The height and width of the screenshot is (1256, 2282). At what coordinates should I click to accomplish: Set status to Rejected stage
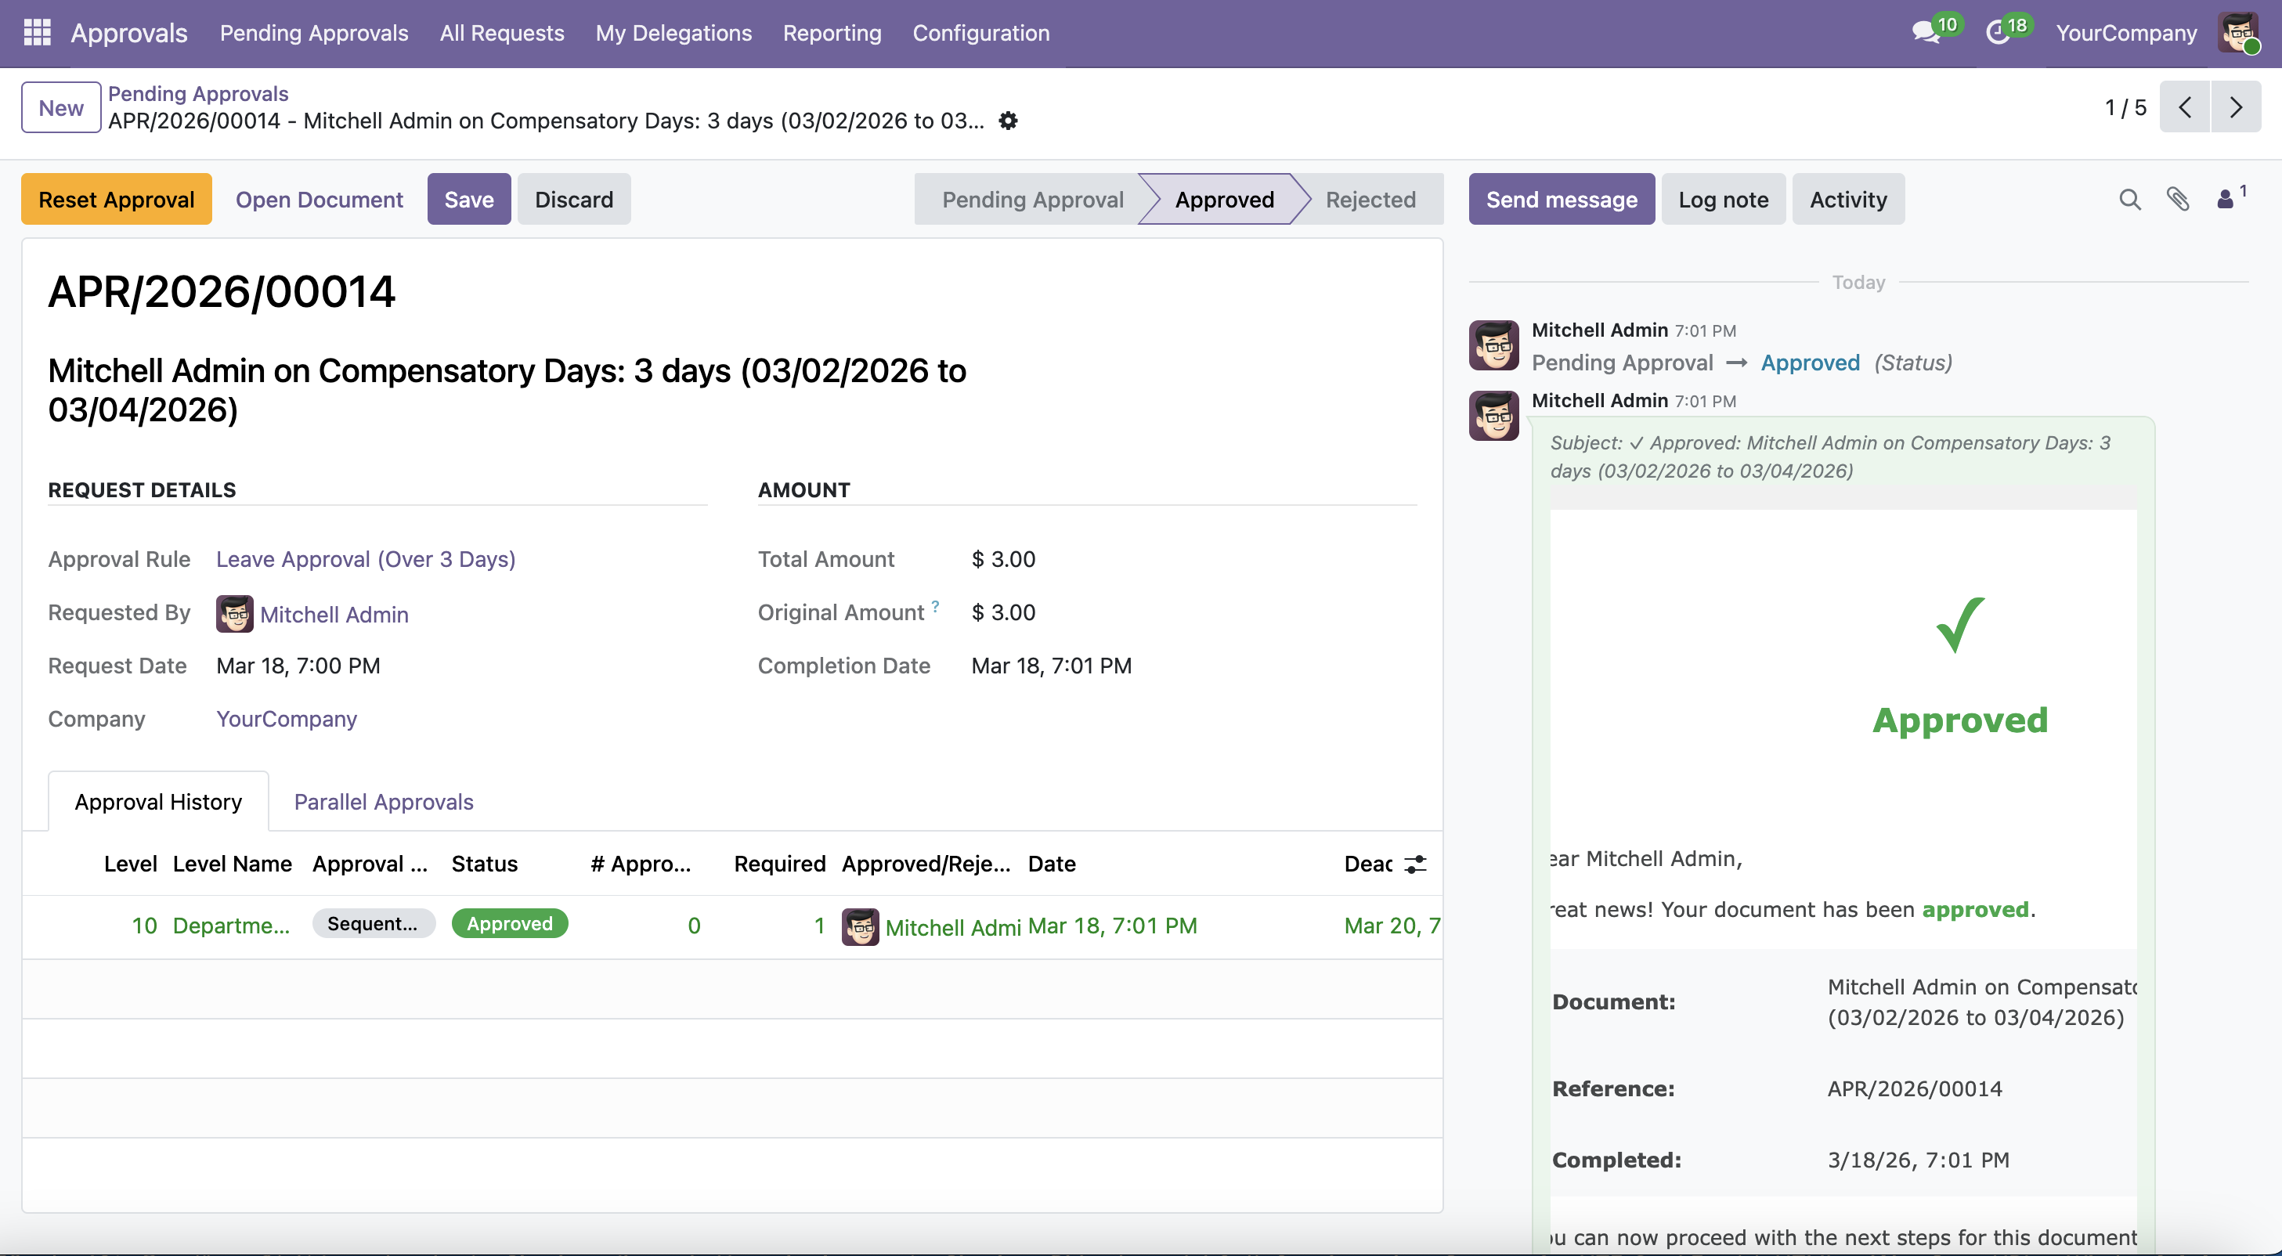point(1370,200)
